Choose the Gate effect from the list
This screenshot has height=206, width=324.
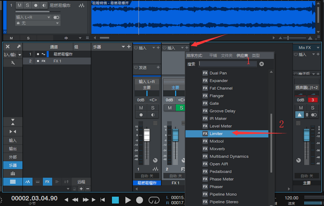point(214,103)
